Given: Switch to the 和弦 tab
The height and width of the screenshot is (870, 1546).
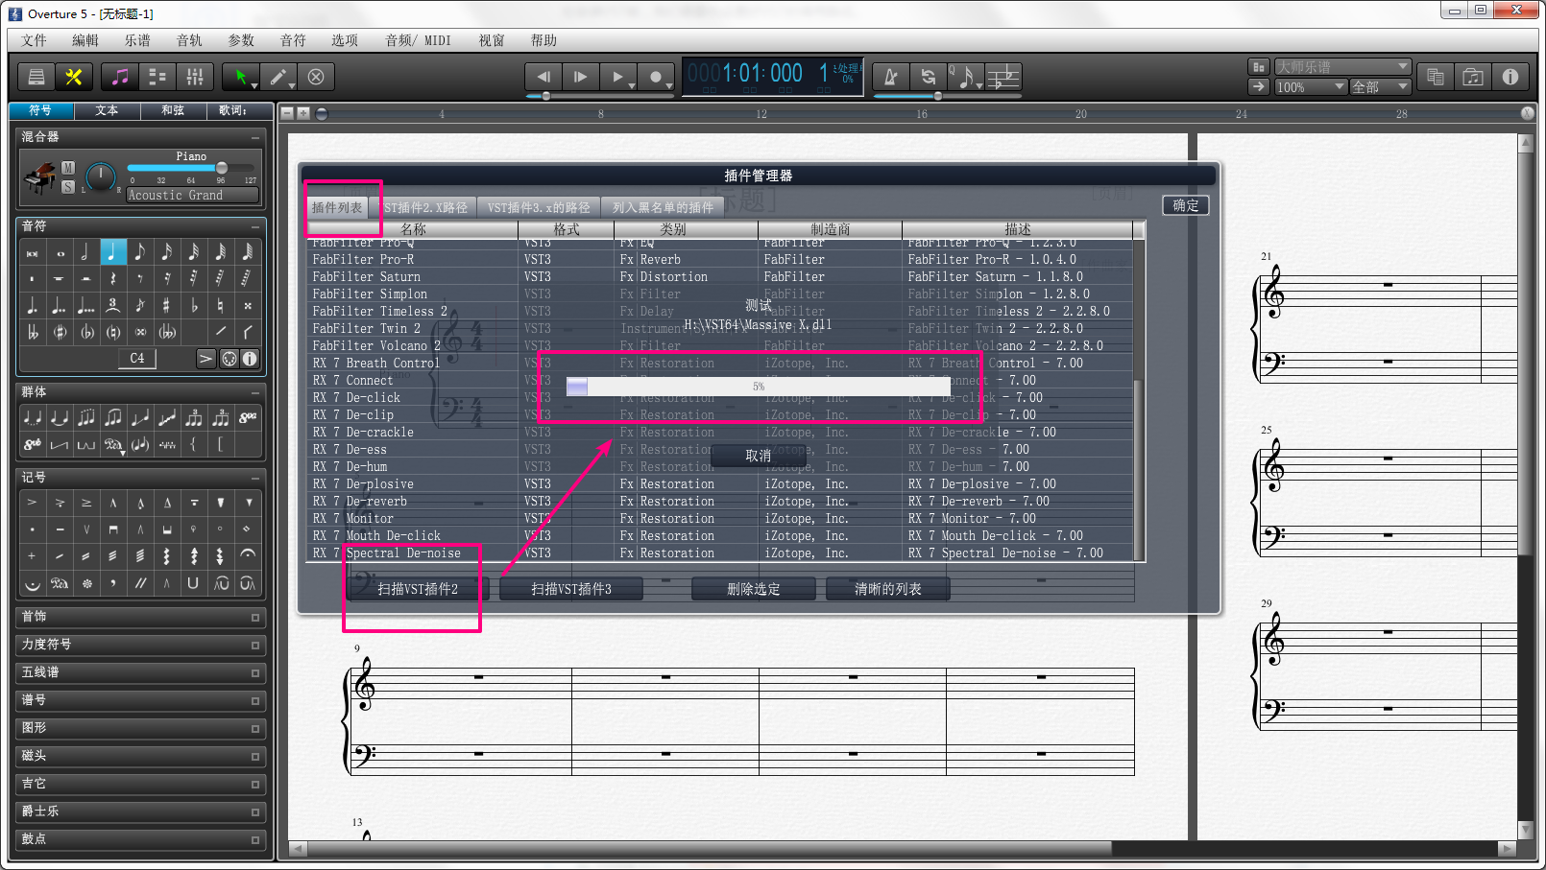Looking at the screenshot, I should (x=173, y=110).
